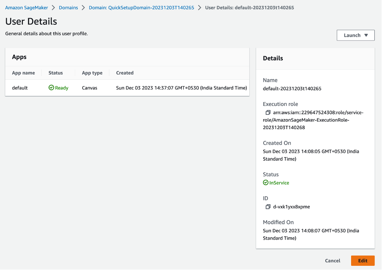Image resolution: width=382 pixels, height=270 pixels.
Task: Click the App type column header
Action: click(92, 73)
